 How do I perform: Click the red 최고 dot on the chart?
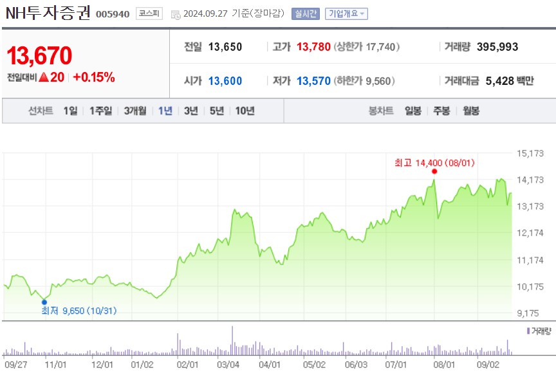tap(434, 171)
